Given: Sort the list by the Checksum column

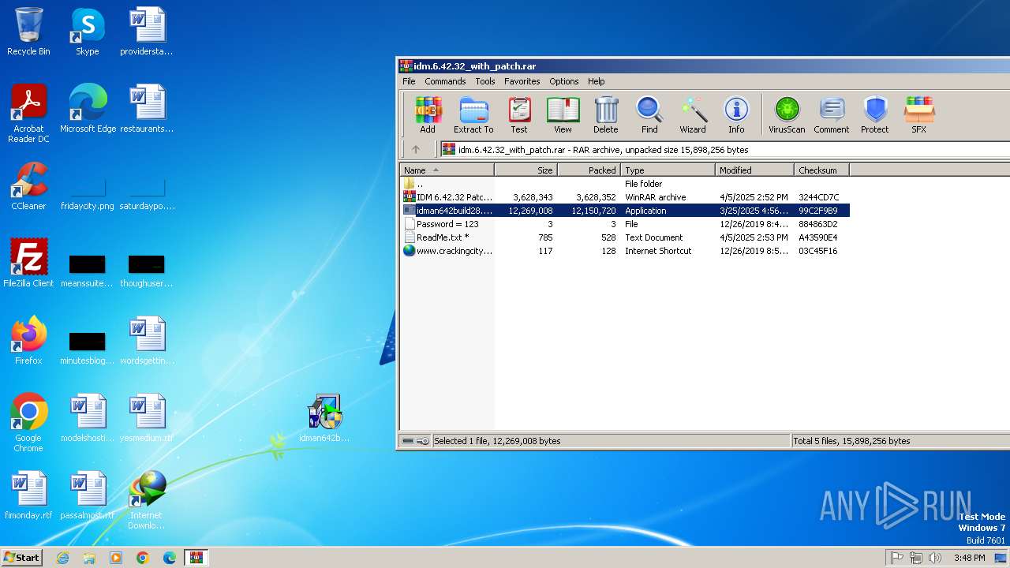Looking at the screenshot, I should (821, 170).
